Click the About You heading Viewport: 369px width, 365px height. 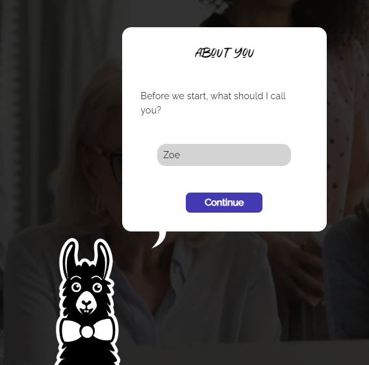coord(225,53)
